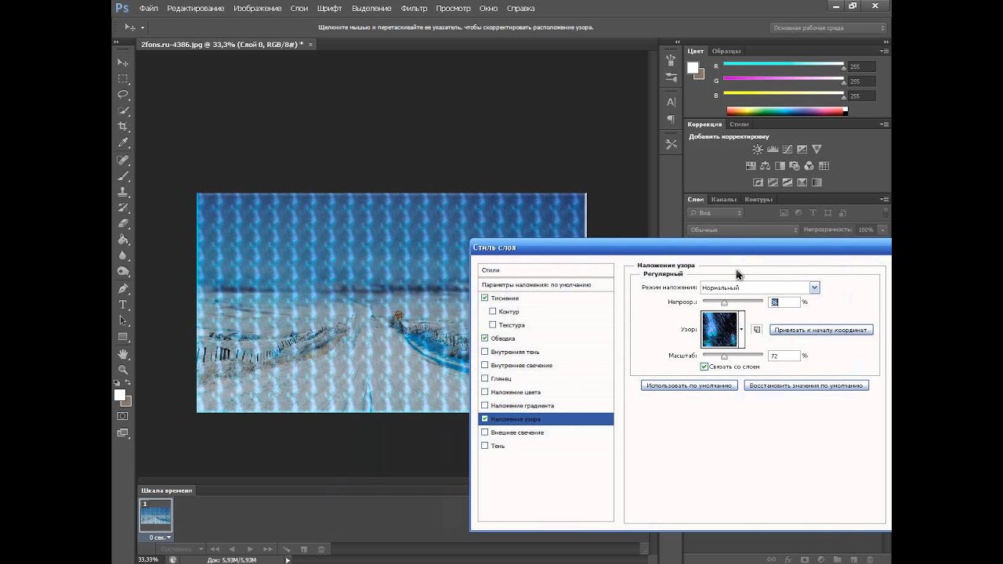Uncheck the Обводка style checkbox

[484, 338]
